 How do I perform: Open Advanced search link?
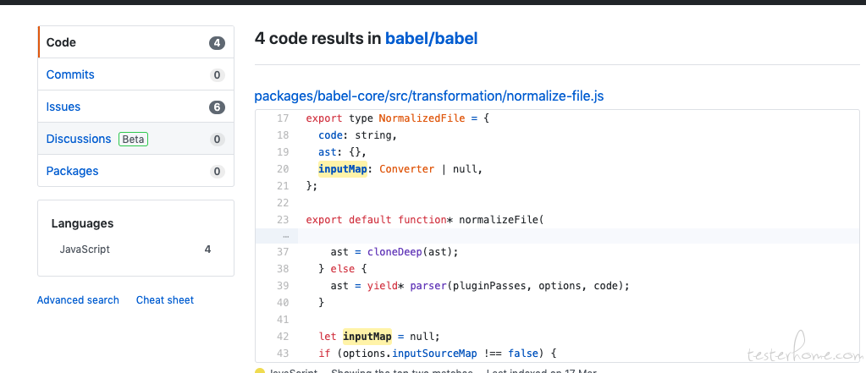click(x=78, y=300)
